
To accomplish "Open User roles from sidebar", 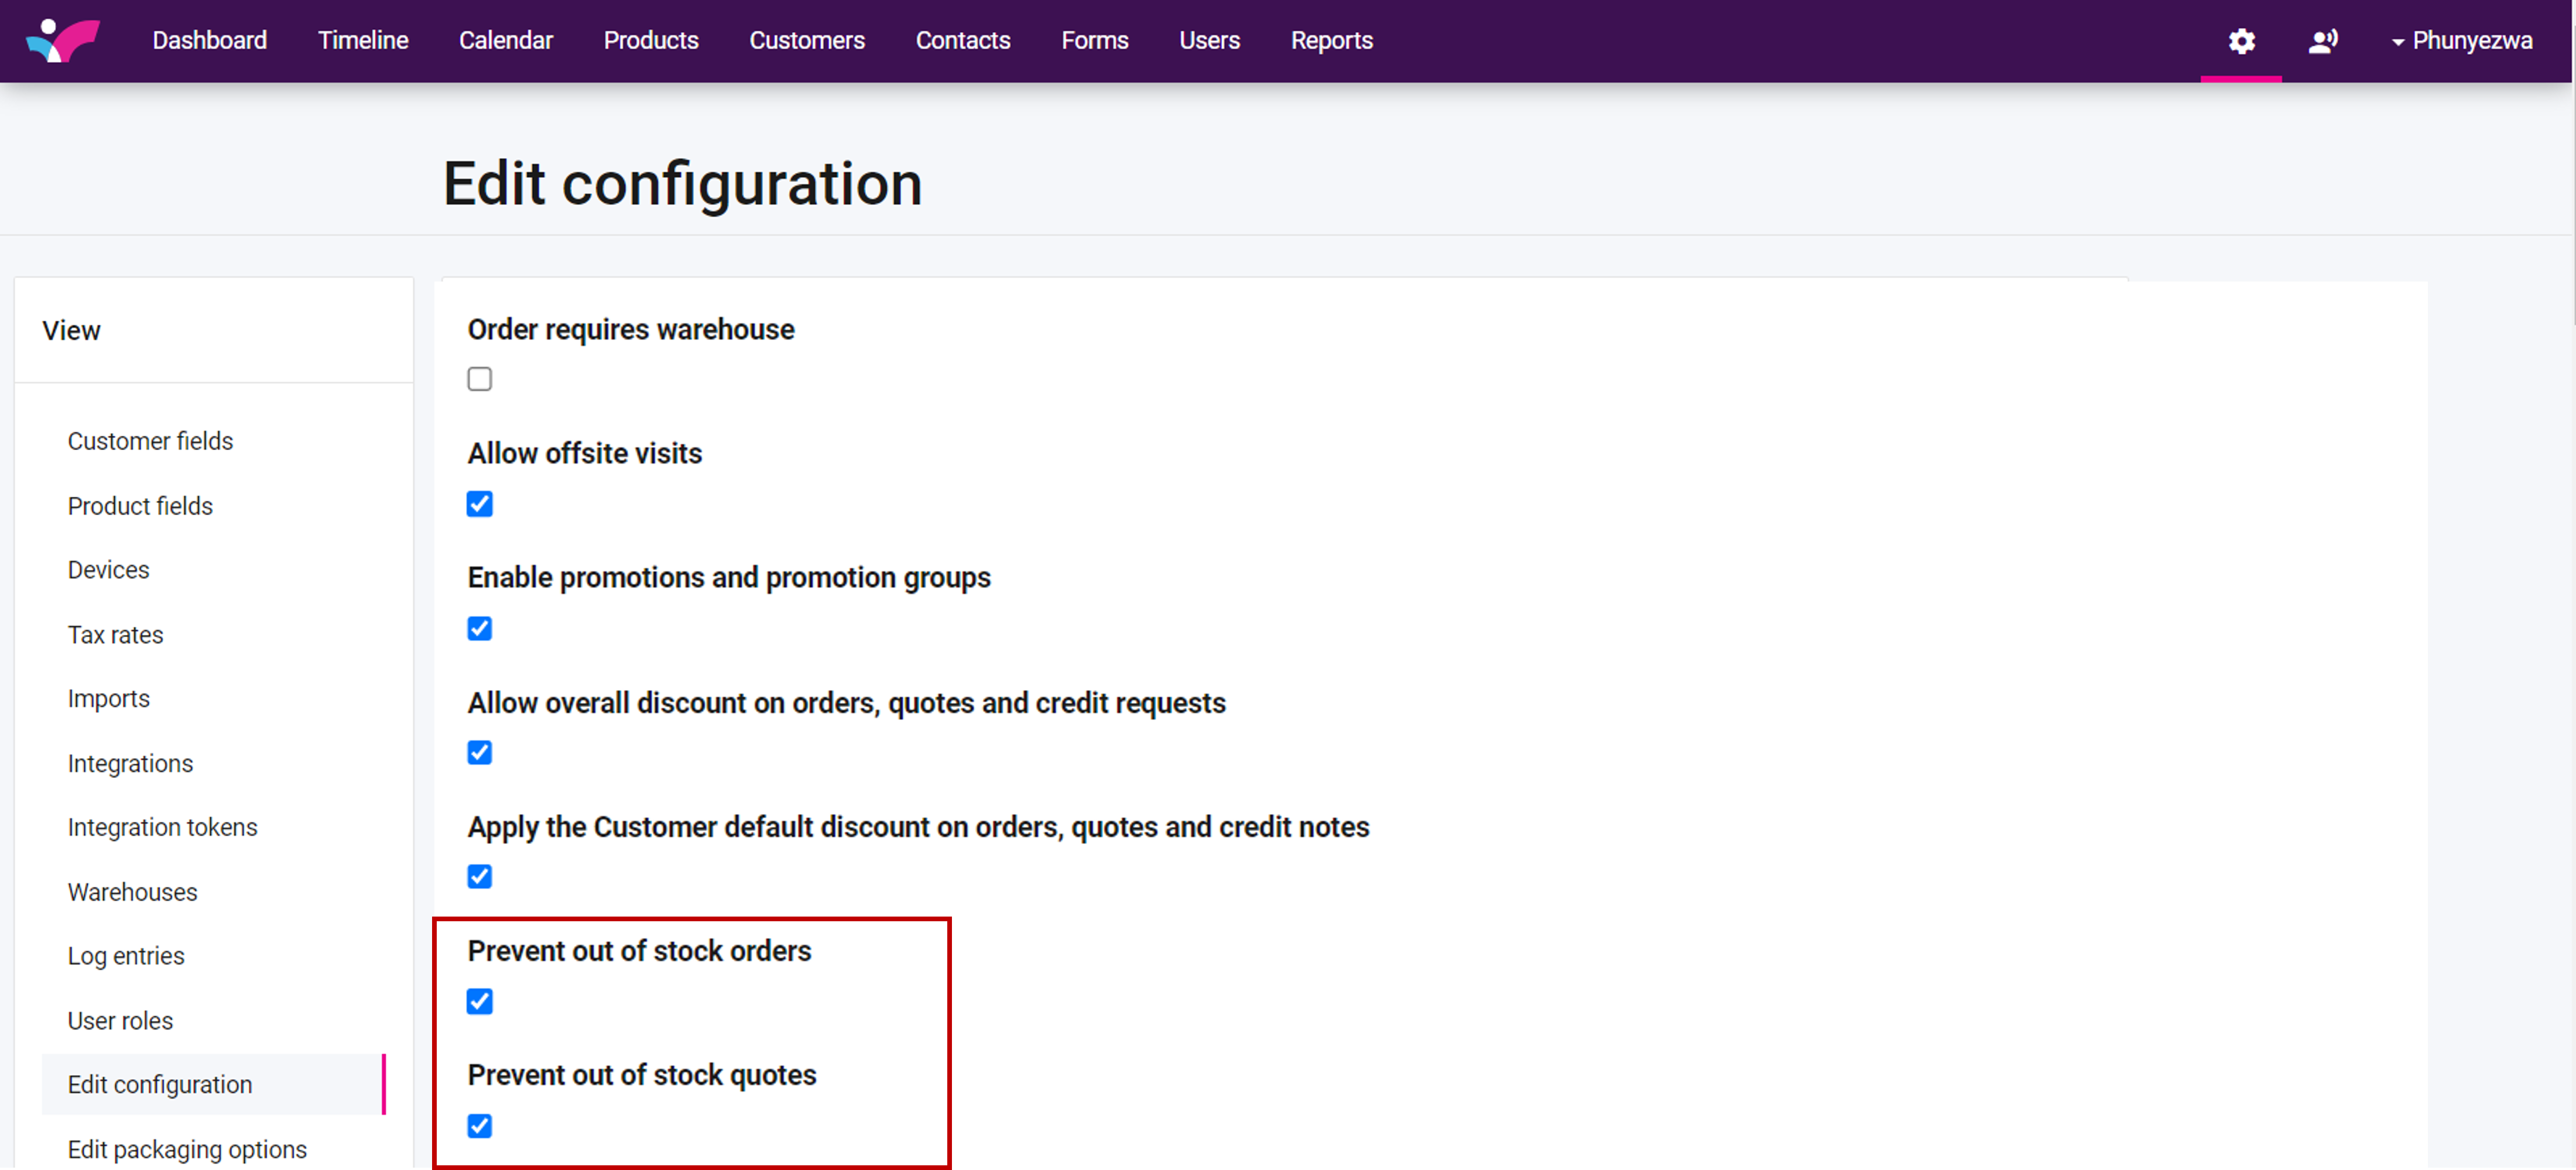I will 120,1021.
